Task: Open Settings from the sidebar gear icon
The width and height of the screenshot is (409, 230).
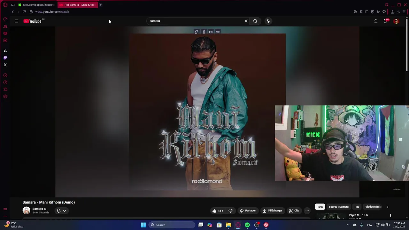Action: click(5, 96)
